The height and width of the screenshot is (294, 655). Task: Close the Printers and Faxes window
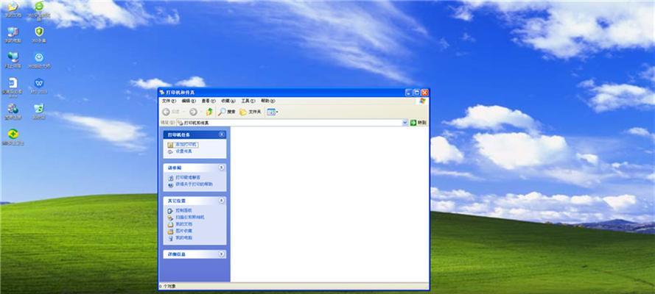(x=425, y=93)
